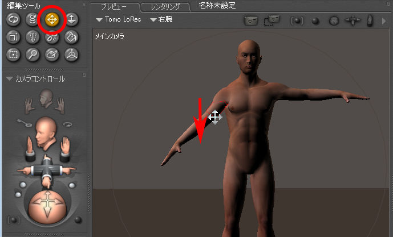This screenshot has height=237, width=393.
Task: Switch to the Left Hand camera
Action: coord(30,105)
